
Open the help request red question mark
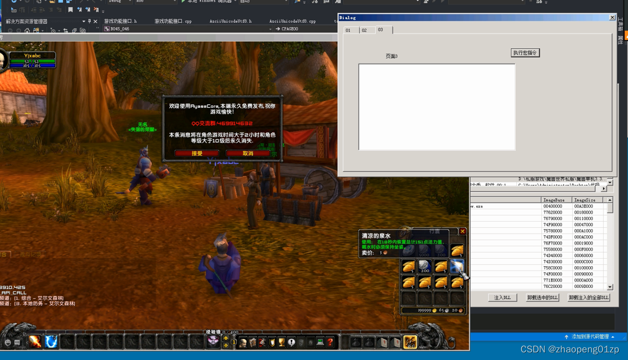[x=330, y=343]
